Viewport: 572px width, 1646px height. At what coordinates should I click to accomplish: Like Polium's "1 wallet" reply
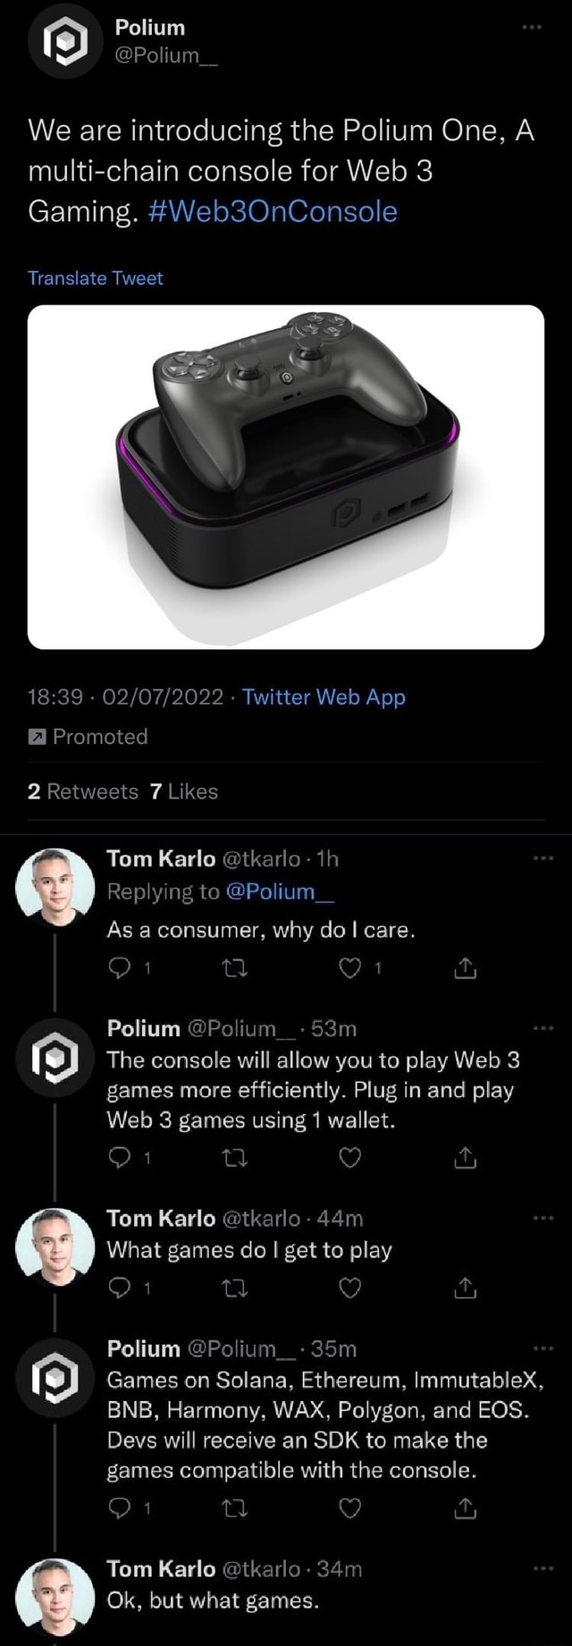(x=349, y=1159)
